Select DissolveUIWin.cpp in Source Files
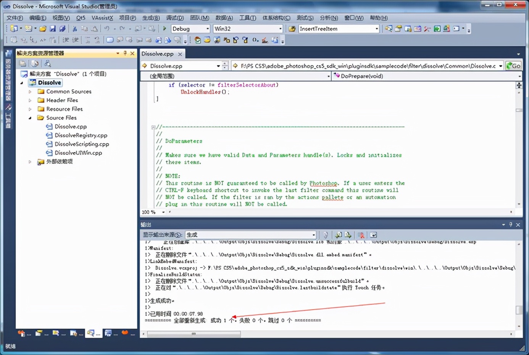 pos(78,153)
